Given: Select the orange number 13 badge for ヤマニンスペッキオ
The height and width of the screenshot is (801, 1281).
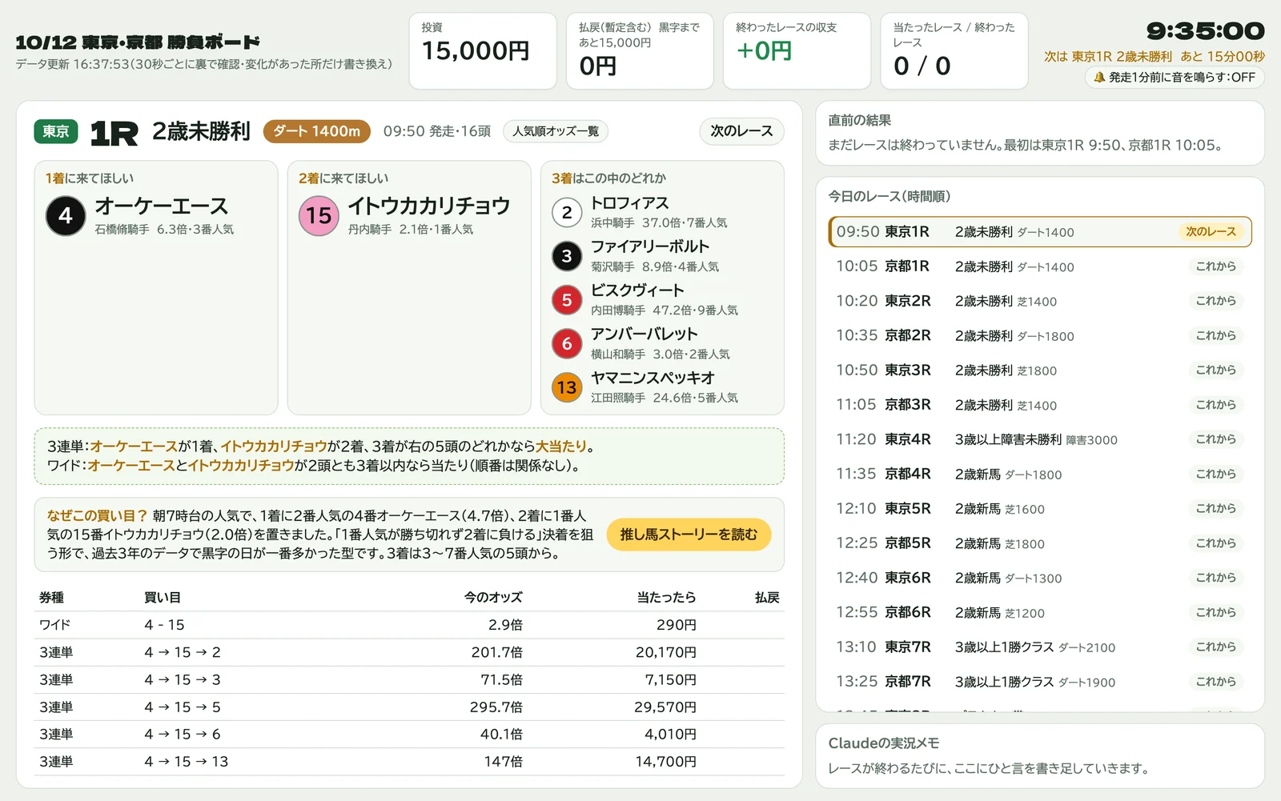Looking at the screenshot, I should pyautogui.click(x=567, y=387).
